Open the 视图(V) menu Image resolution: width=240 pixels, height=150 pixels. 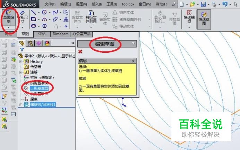click(x=81, y=4)
